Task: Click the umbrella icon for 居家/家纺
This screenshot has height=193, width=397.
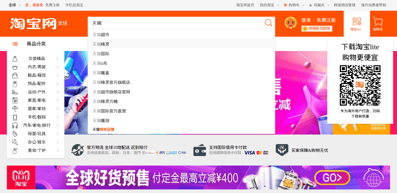Action: (15, 109)
